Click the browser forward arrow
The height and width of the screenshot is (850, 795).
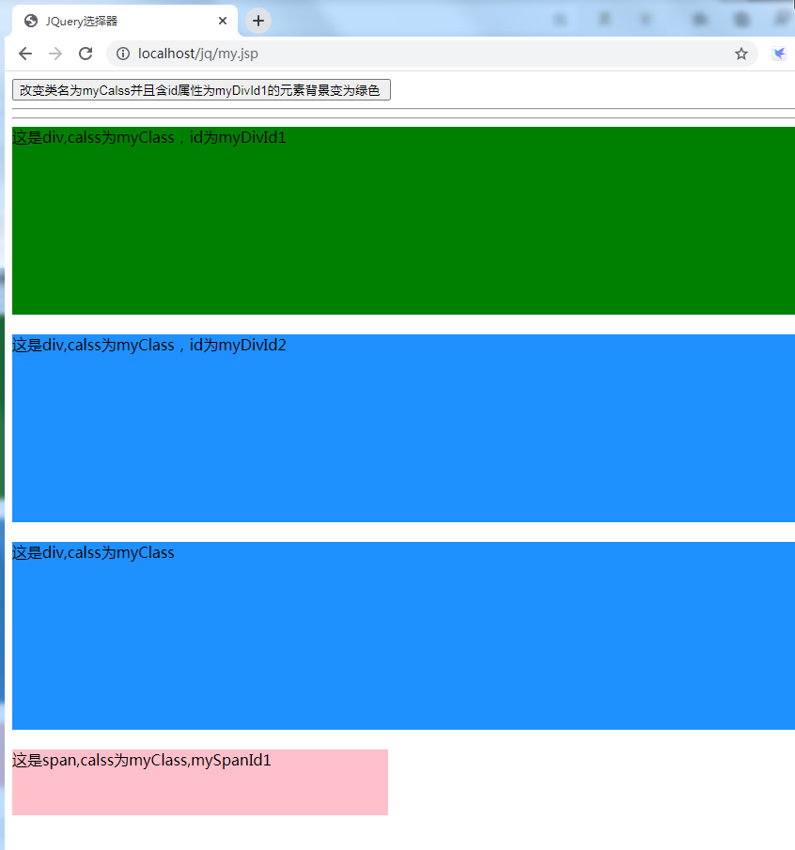(x=55, y=54)
